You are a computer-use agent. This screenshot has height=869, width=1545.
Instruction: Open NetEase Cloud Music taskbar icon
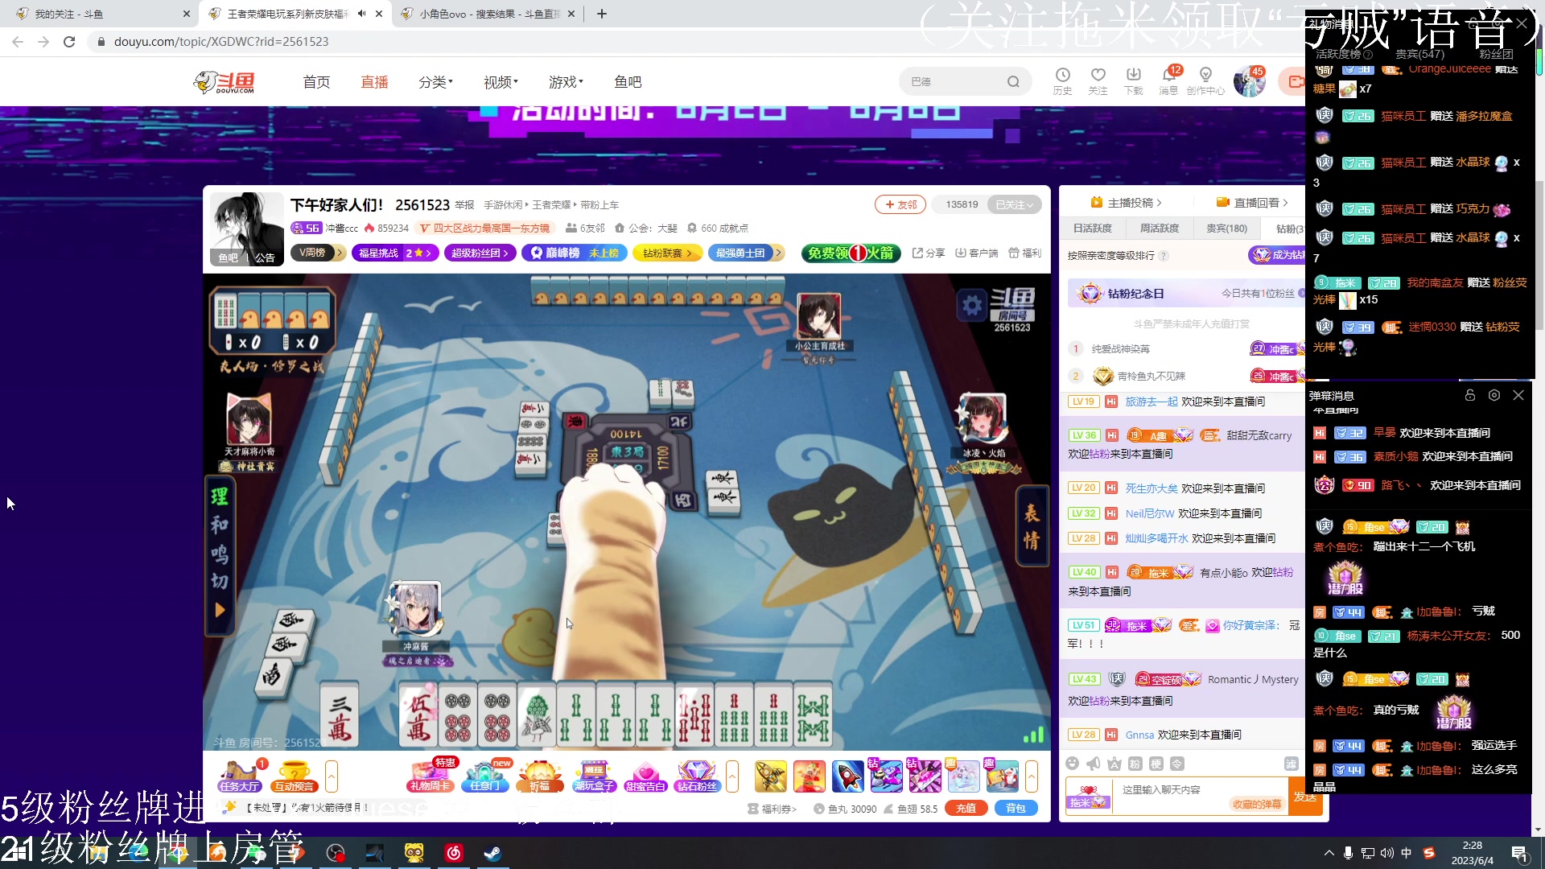(x=454, y=852)
